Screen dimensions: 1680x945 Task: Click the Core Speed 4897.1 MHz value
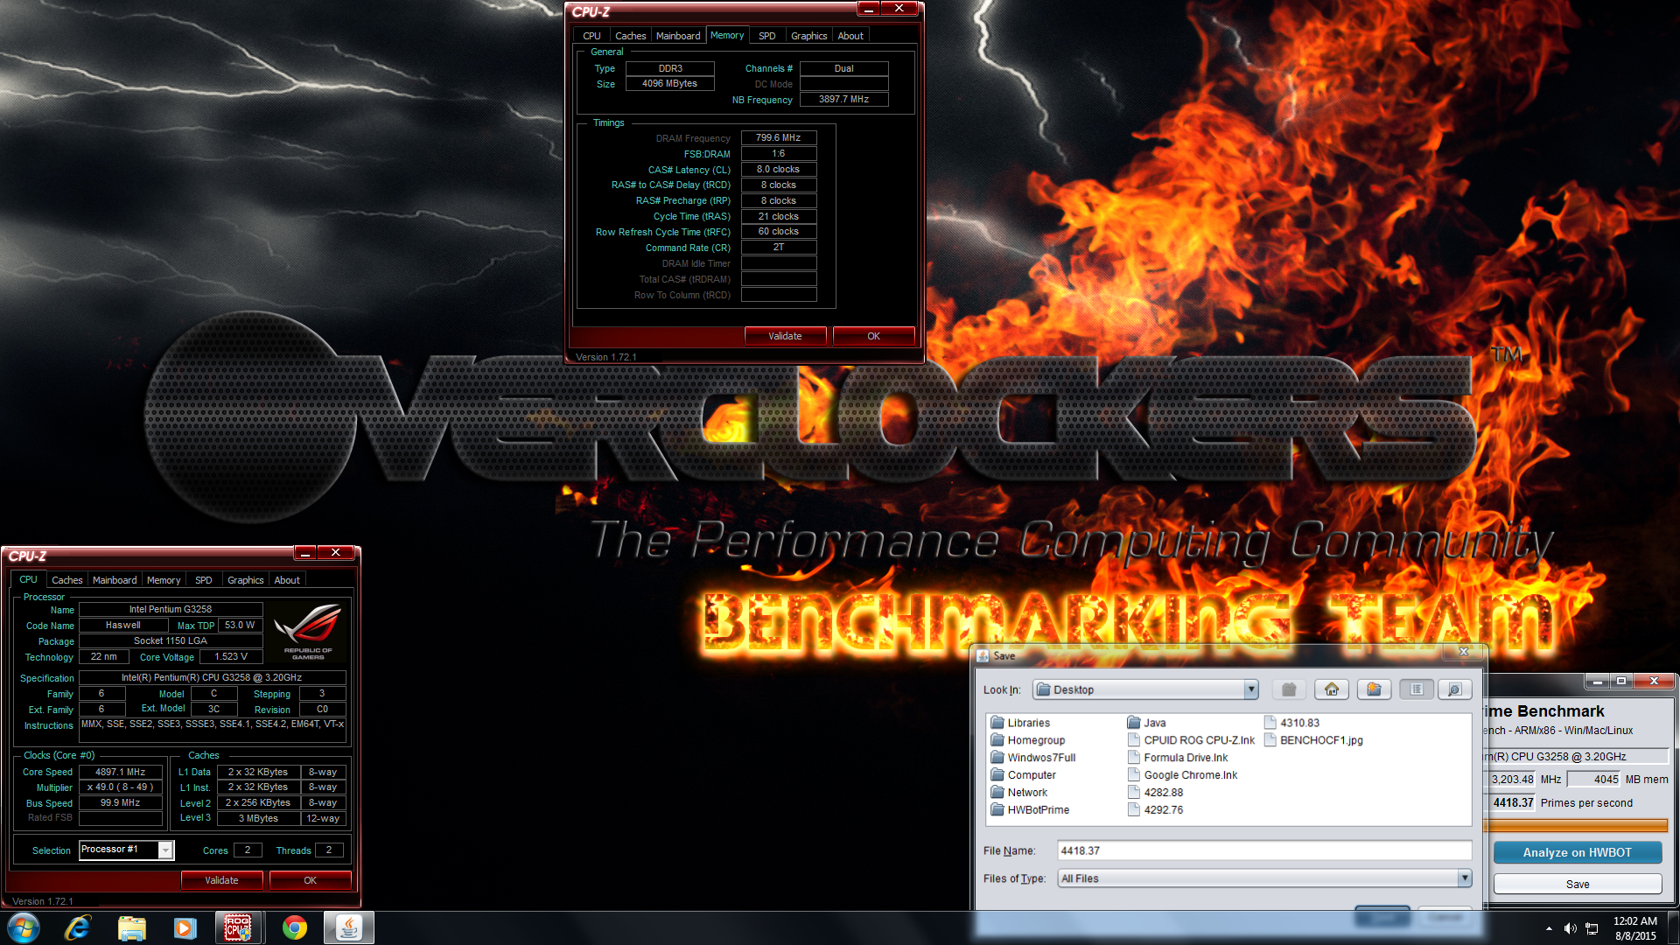pos(121,772)
